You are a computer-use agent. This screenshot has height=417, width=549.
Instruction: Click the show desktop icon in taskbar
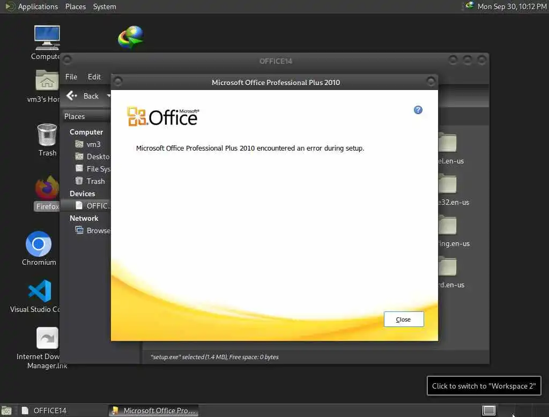[x=6, y=411]
